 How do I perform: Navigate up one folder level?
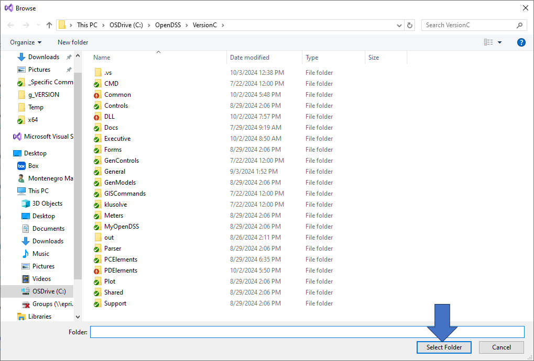point(49,25)
